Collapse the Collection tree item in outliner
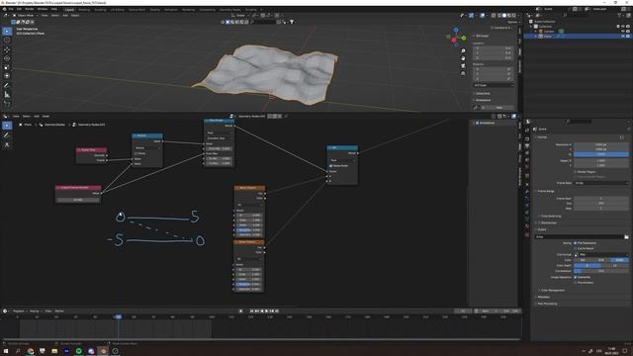This screenshot has height=356, width=633. pyautogui.click(x=532, y=27)
